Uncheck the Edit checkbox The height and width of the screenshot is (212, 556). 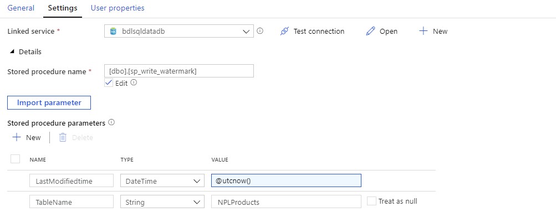pyautogui.click(x=109, y=83)
